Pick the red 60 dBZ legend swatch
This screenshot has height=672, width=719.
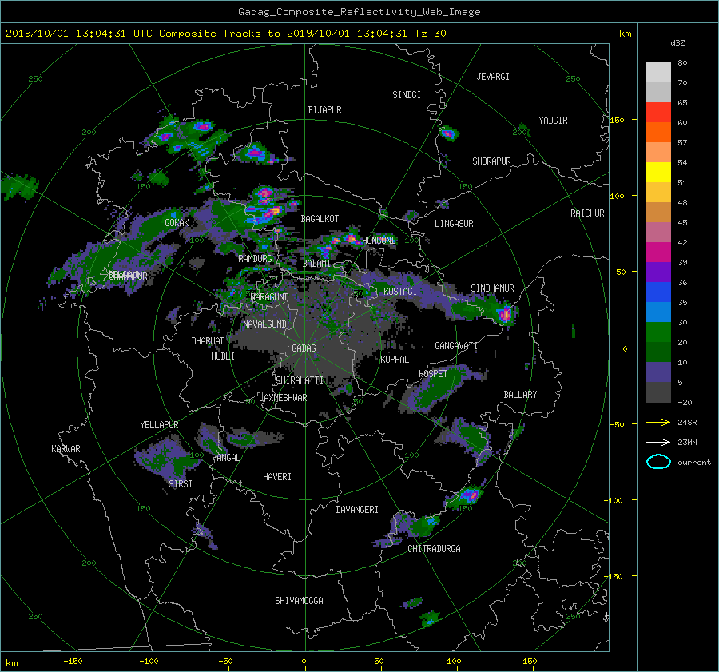click(658, 113)
